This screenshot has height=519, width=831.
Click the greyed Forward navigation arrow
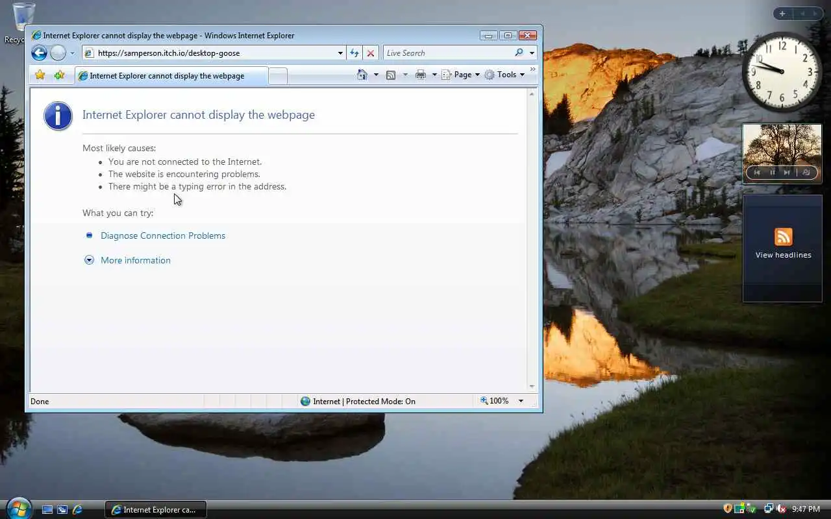[x=58, y=53]
